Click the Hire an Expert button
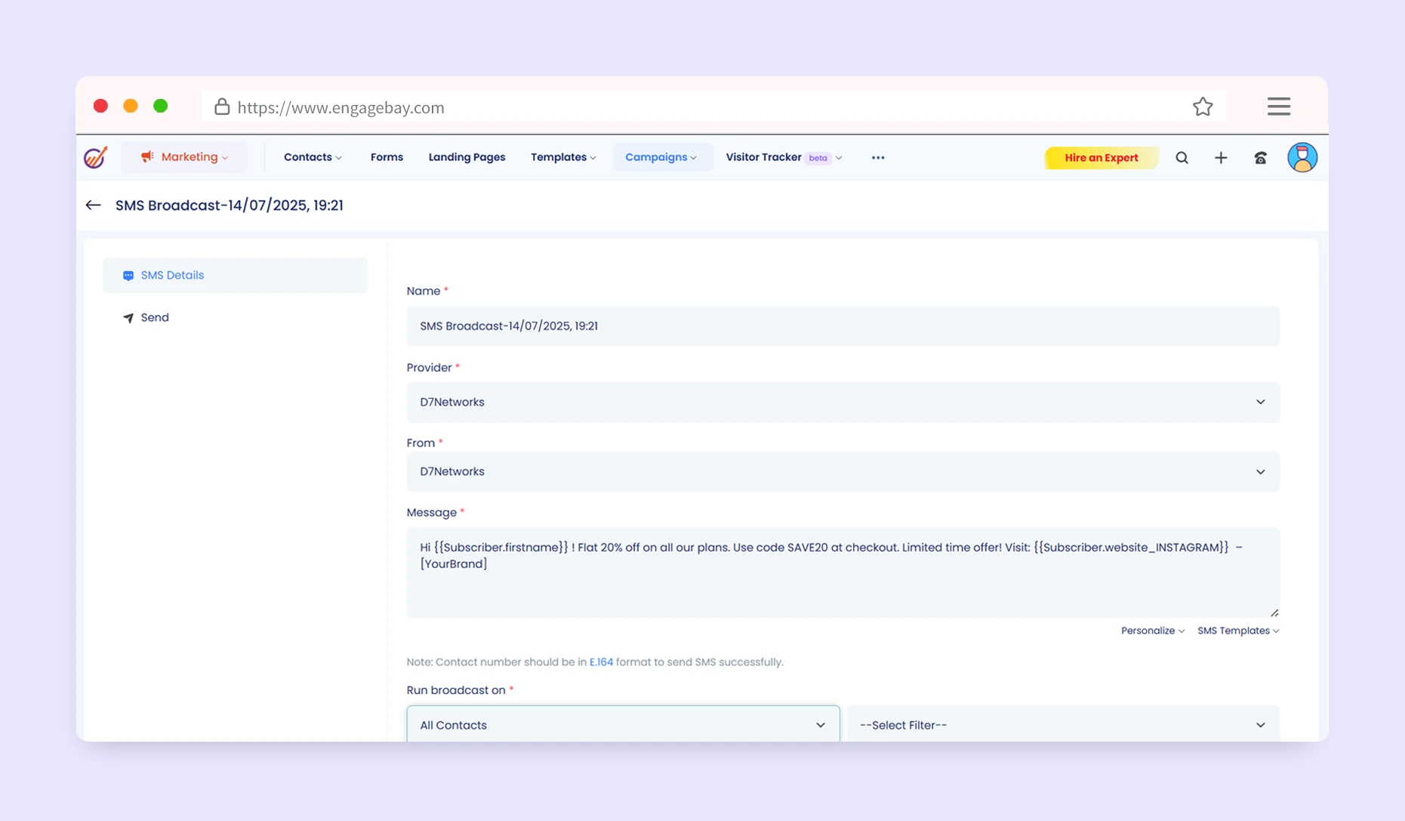The image size is (1405, 821). click(x=1101, y=158)
